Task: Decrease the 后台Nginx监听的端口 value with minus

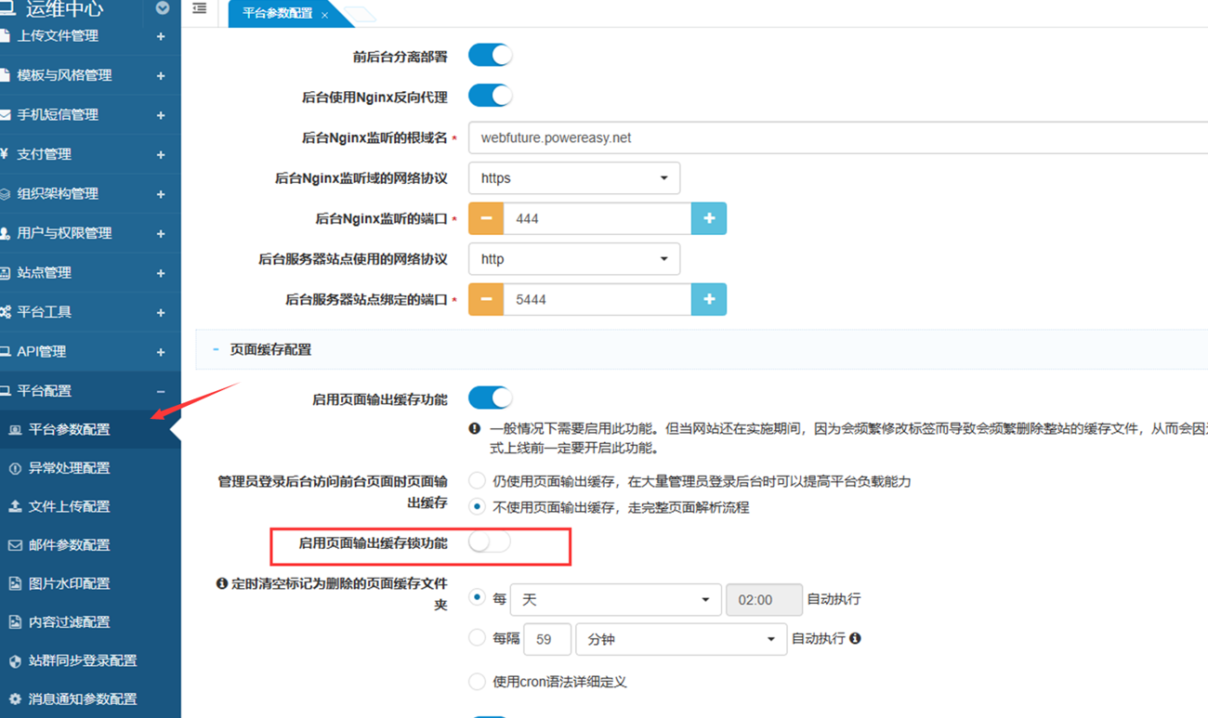Action: click(486, 218)
